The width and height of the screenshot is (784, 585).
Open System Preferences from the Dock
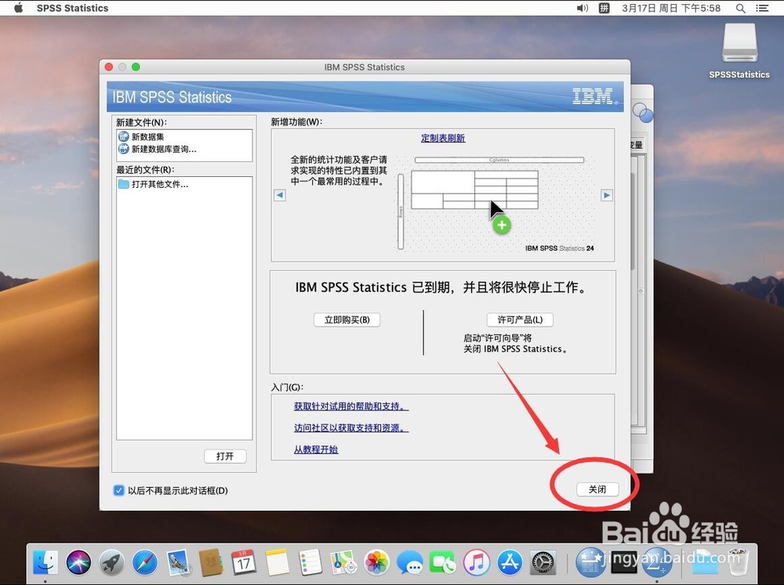542,562
